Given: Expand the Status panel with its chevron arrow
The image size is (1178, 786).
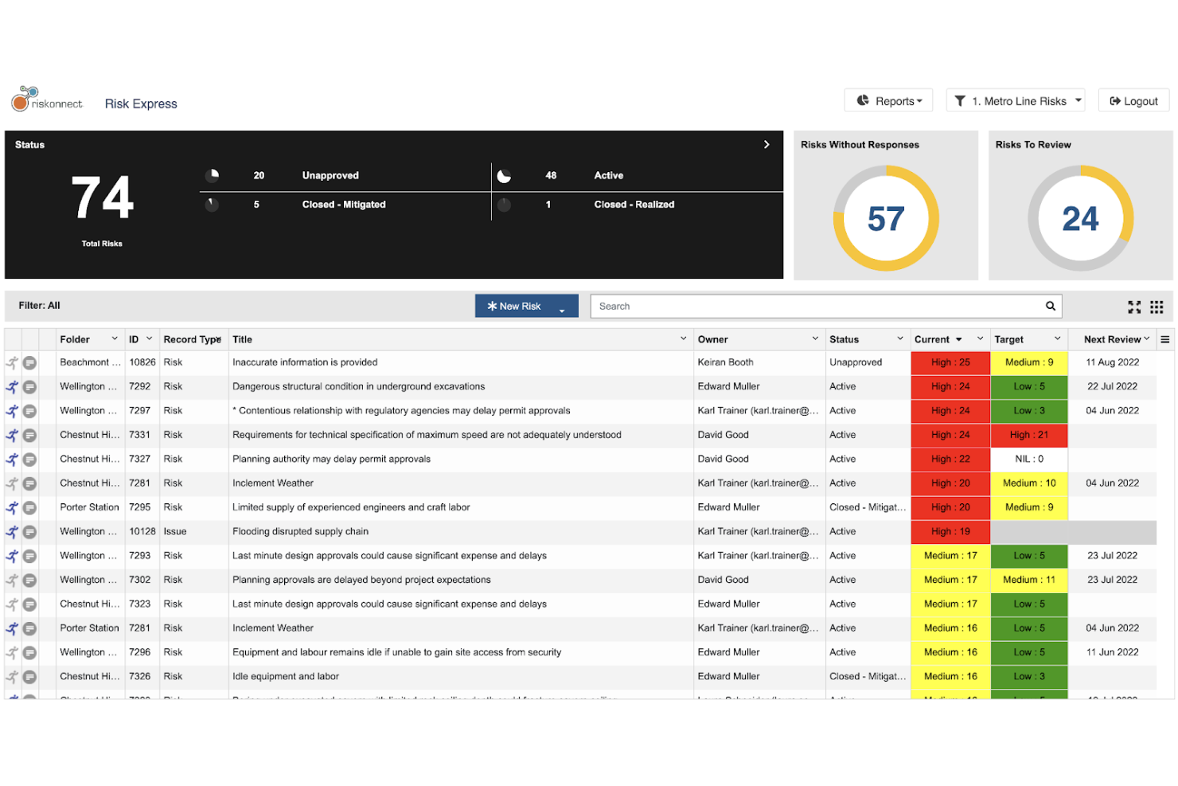Looking at the screenshot, I should pyautogui.click(x=766, y=144).
